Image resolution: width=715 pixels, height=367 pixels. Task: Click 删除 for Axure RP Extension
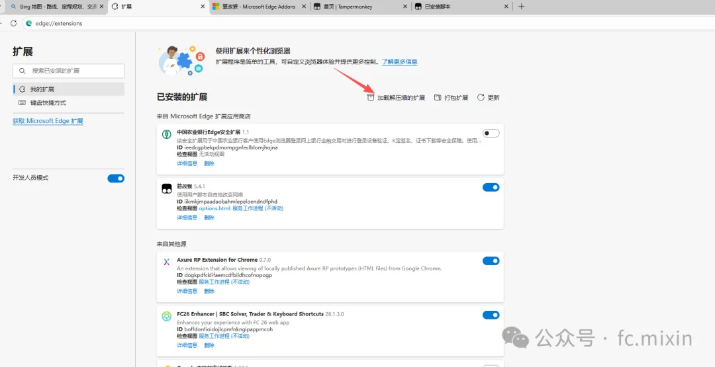tap(209, 291)
